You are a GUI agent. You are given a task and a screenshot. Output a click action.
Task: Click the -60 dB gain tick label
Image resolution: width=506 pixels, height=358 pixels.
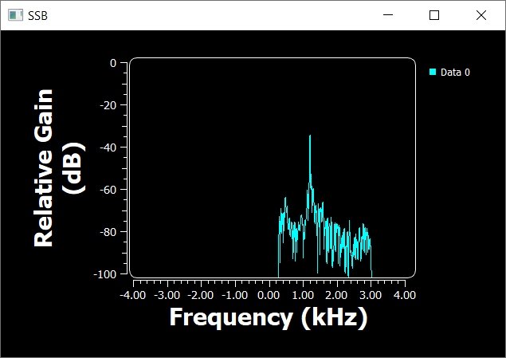point(107,190)
